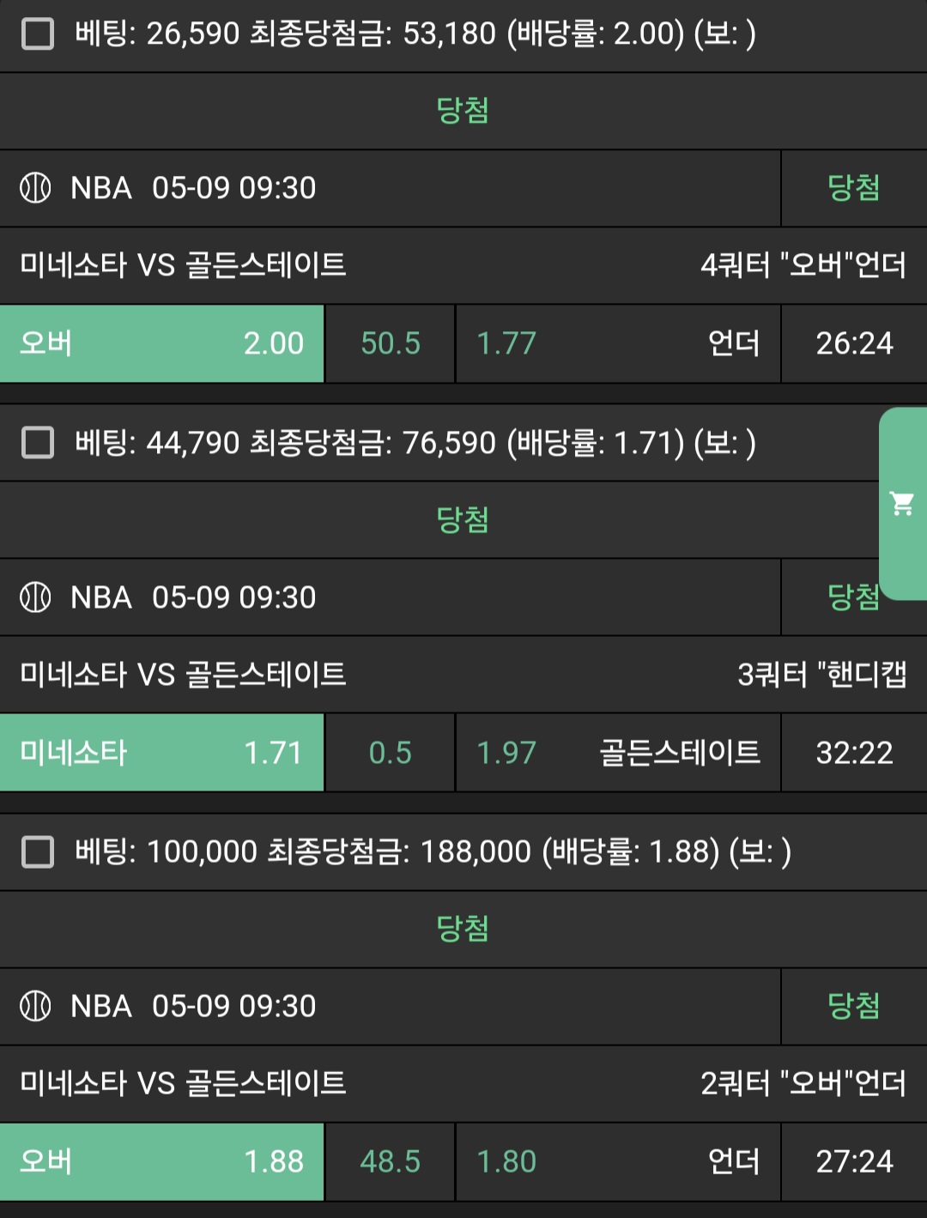927x1218 pixels.
Task: Click the 32:22 quarter score
Action: click(854, 753)
